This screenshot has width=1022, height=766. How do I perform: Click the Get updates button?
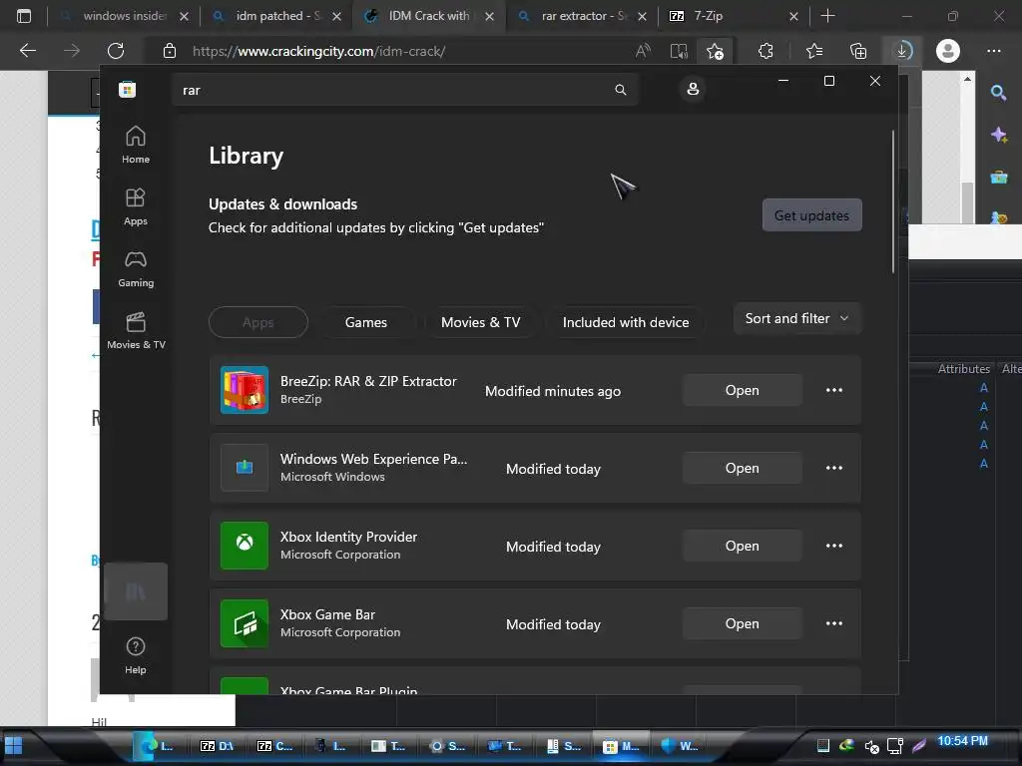(811, 215)
